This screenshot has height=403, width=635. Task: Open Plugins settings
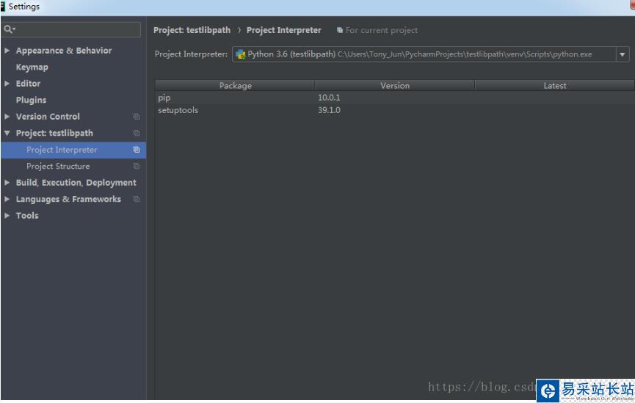pyautogui.click(x=31, y=100)
